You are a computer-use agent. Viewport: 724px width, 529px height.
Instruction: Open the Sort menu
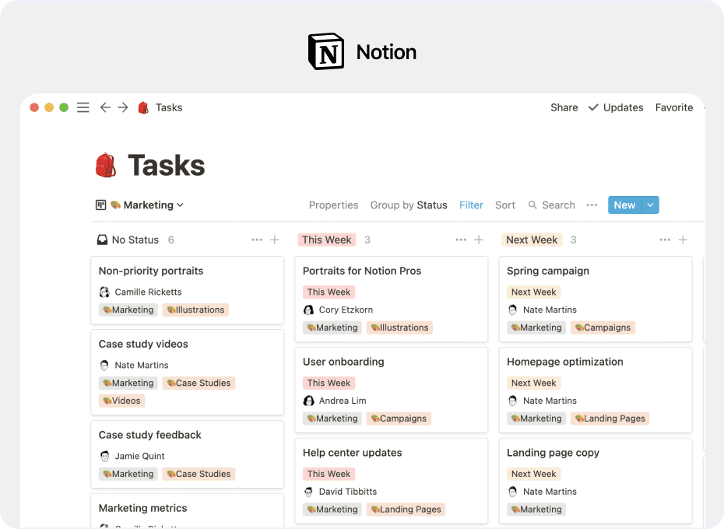(x=505, y=205)
